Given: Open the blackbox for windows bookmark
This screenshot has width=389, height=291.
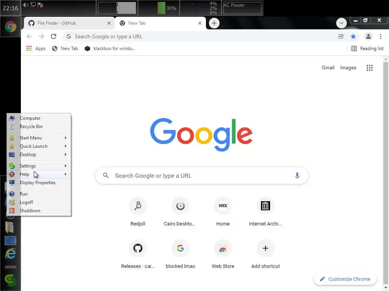Looking at the screenshot, I should tap(110, 48).
